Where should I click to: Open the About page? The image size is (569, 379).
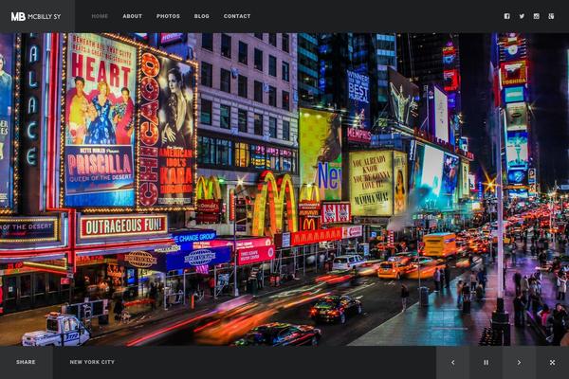coord(132,16)
